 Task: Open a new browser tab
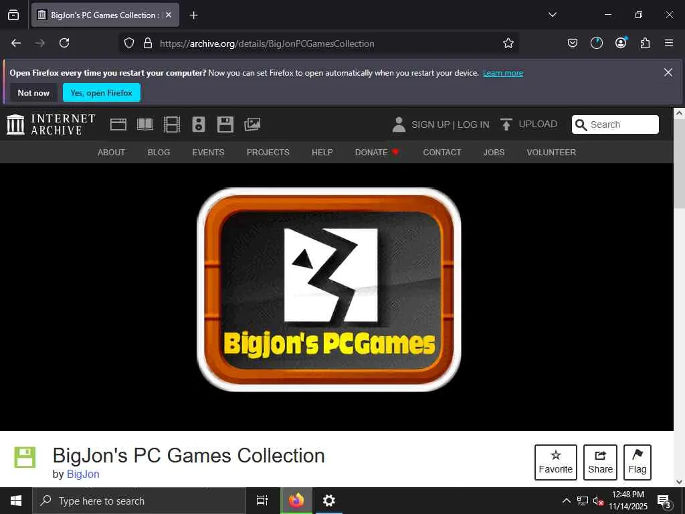pos(193,15)
